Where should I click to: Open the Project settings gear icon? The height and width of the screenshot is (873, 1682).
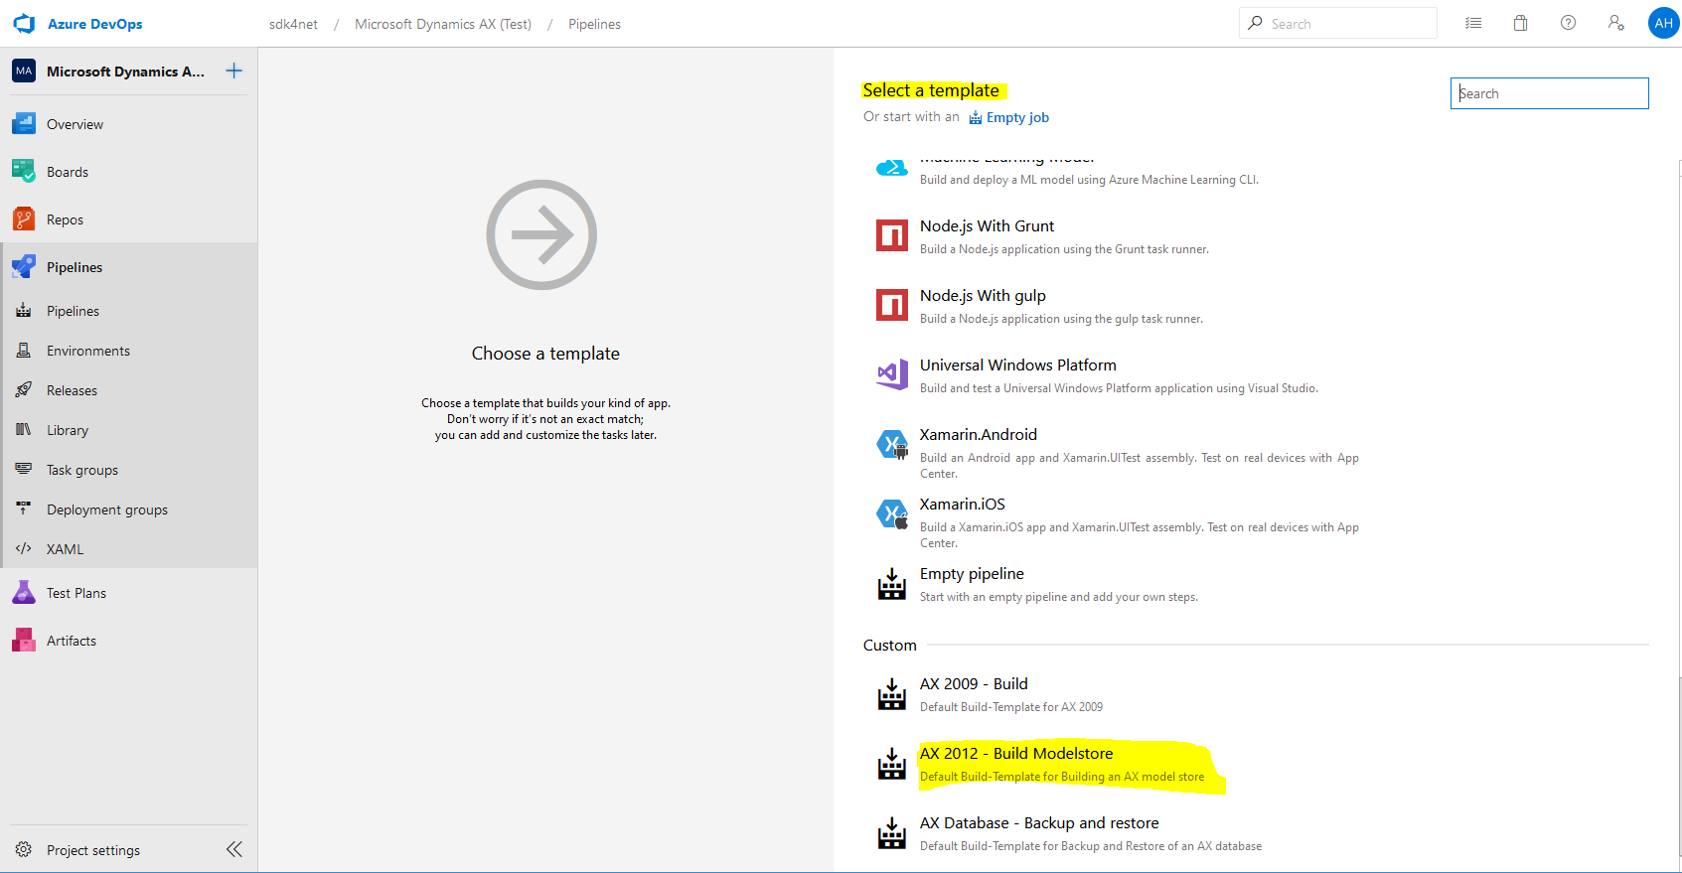click(24, 850)
